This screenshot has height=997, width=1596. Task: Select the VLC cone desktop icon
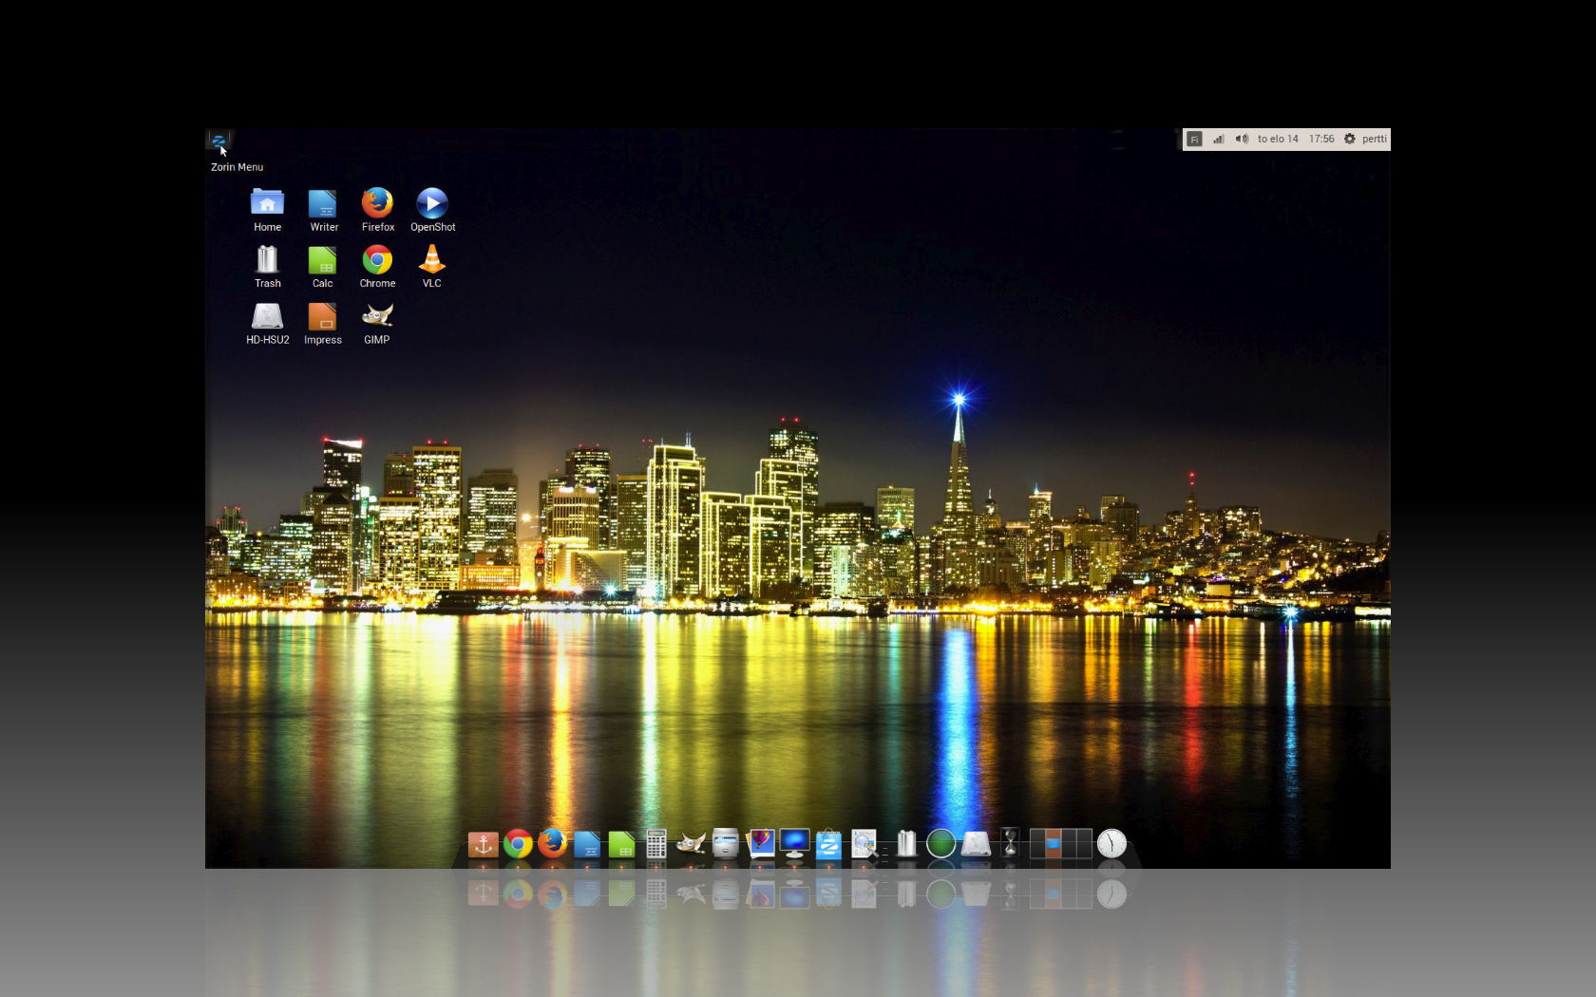click(432, 260)
